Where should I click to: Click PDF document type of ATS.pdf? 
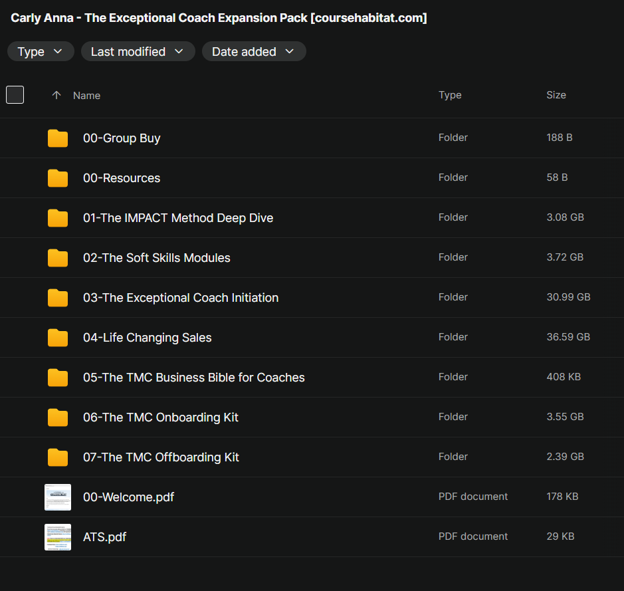click(472, 536)
